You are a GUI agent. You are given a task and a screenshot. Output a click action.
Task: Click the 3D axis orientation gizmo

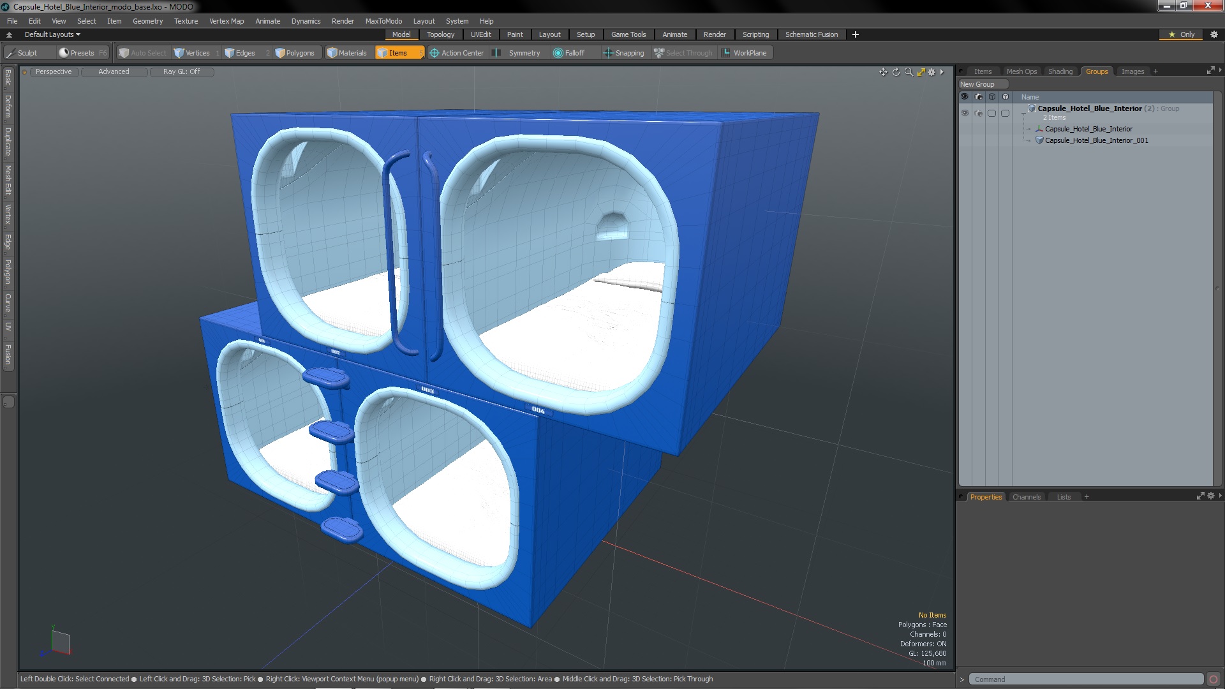tap(56, 642)
